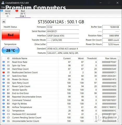
Task: Open the File menu
Action: tap(3, 7)
